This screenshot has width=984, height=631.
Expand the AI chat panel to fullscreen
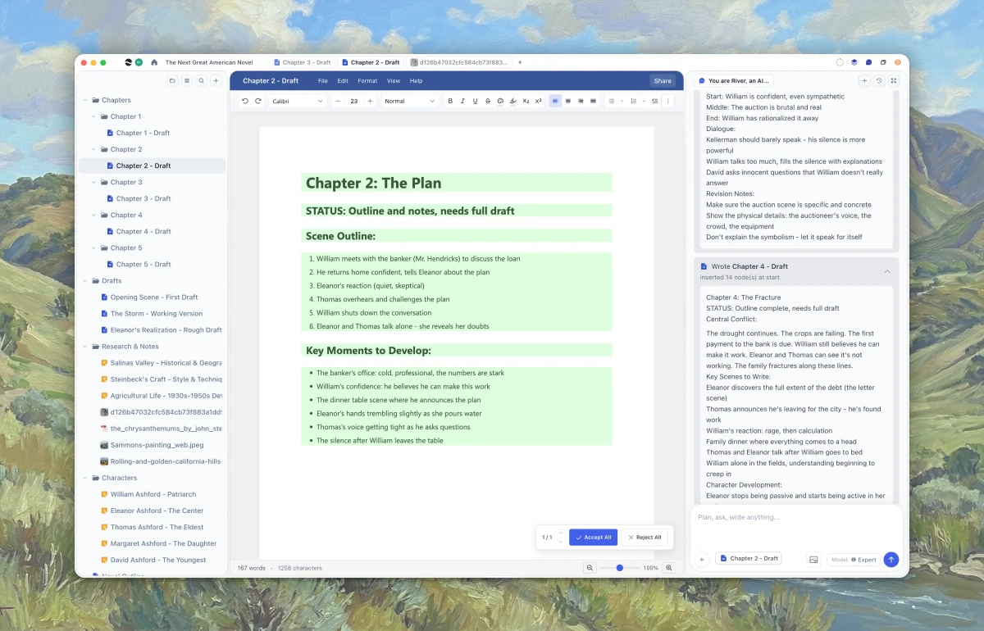point(894,81)
